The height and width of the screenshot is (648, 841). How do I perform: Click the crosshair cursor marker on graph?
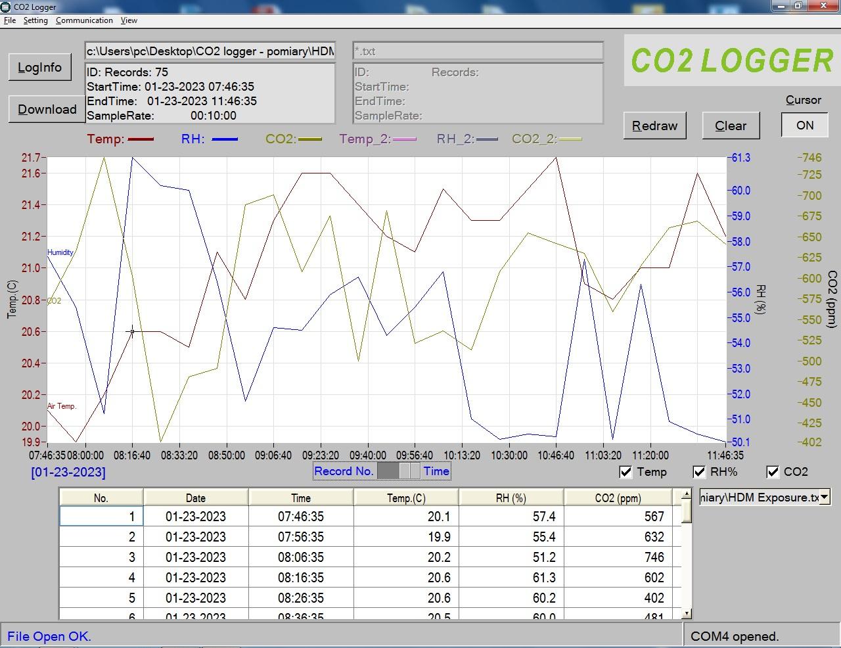(x=132, y=332)
